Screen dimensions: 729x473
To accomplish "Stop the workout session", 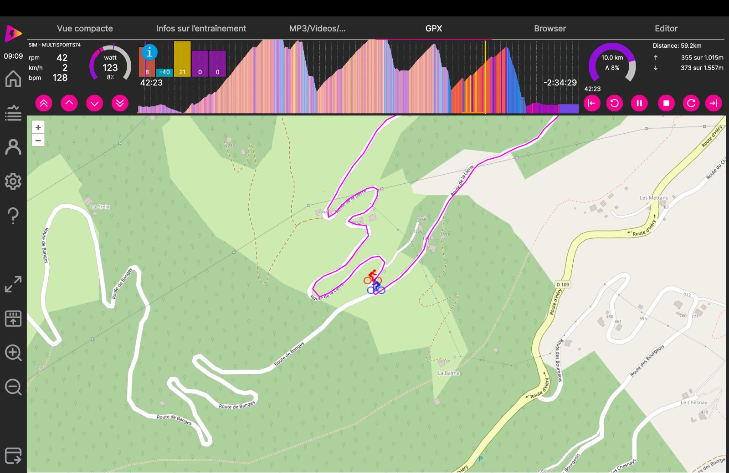I will [x=666, y=103].
